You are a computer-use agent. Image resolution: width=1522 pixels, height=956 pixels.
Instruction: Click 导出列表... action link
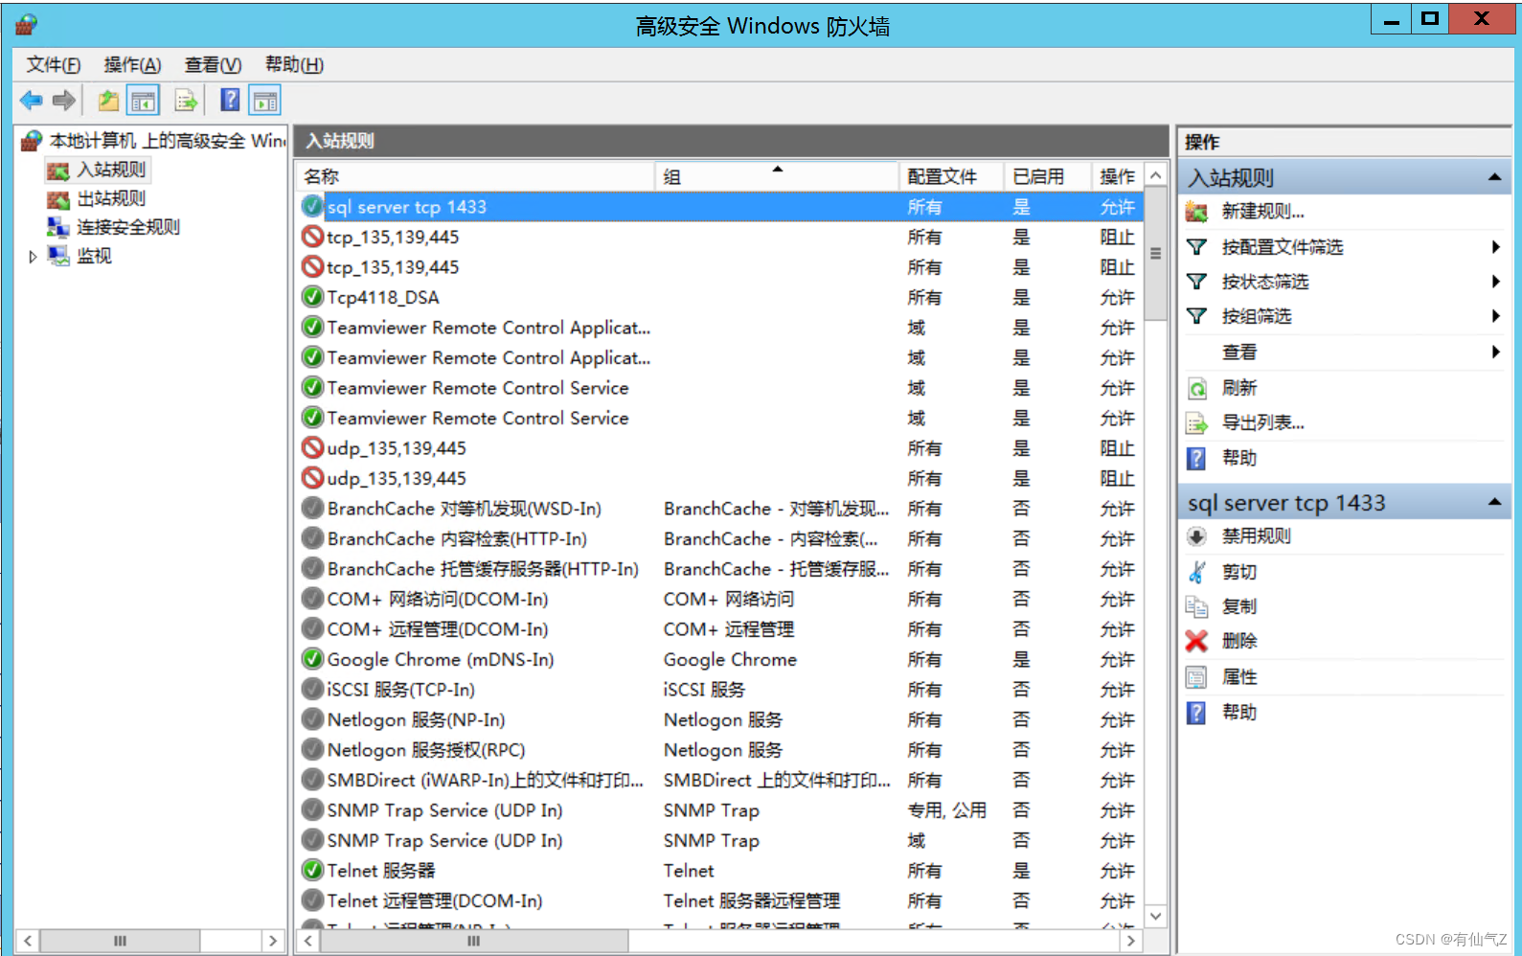pyautogui.click(x=1262, y=422)
